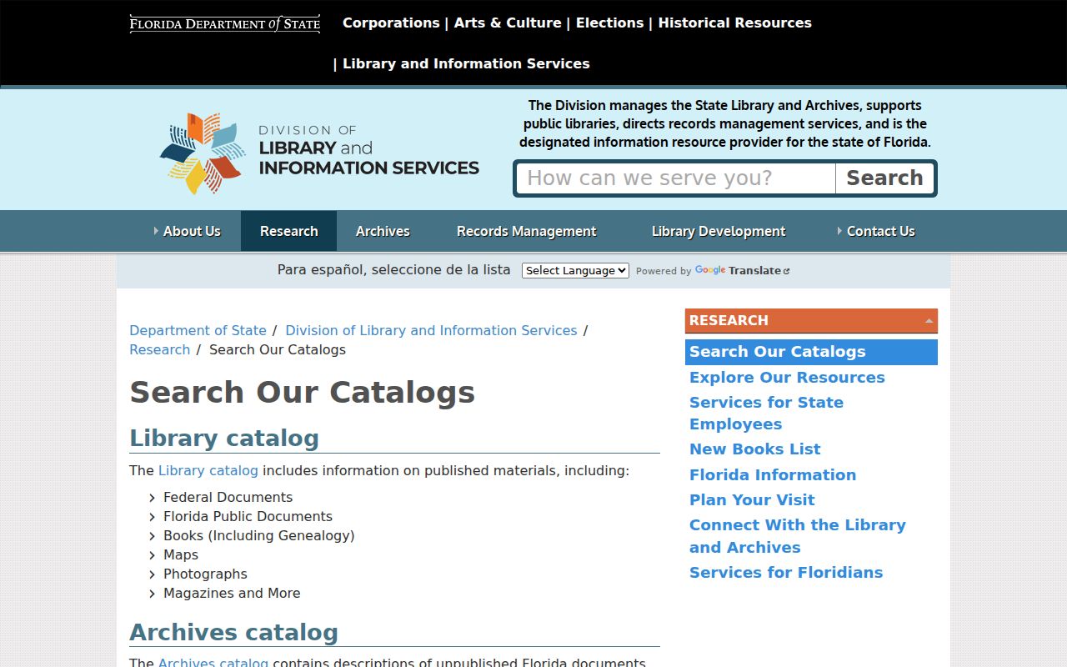Click the Google Translate link
Viewport: 1067px width, 667px height.
[742, 271]
